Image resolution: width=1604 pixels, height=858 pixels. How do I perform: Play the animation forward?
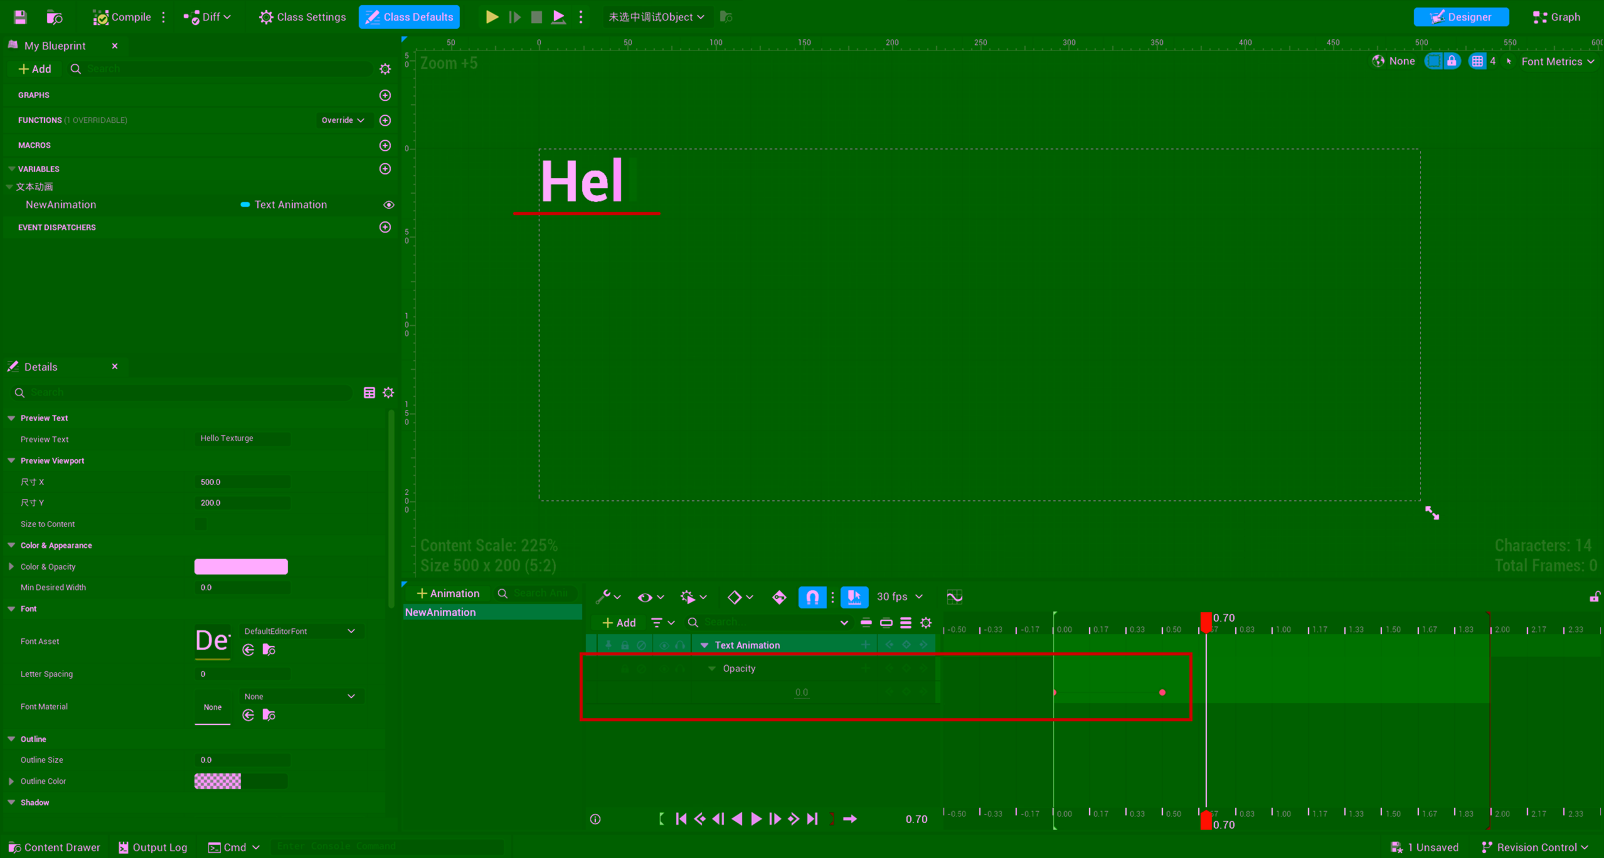tap(757, 819)
